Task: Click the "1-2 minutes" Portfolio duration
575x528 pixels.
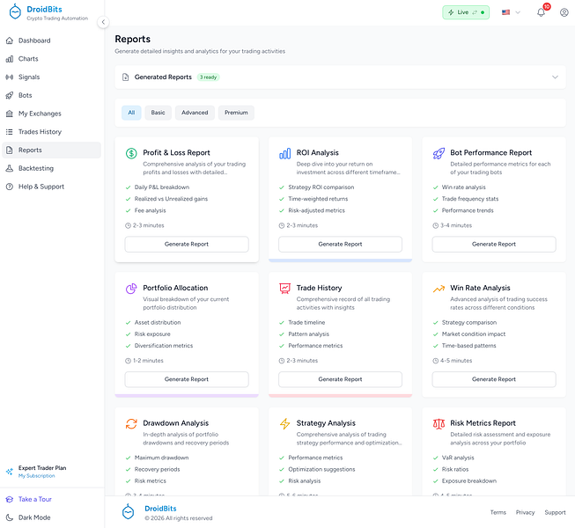Action: 148,361
